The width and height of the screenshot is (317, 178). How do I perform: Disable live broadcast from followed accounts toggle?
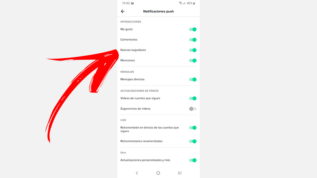click(x=193, y=128)
